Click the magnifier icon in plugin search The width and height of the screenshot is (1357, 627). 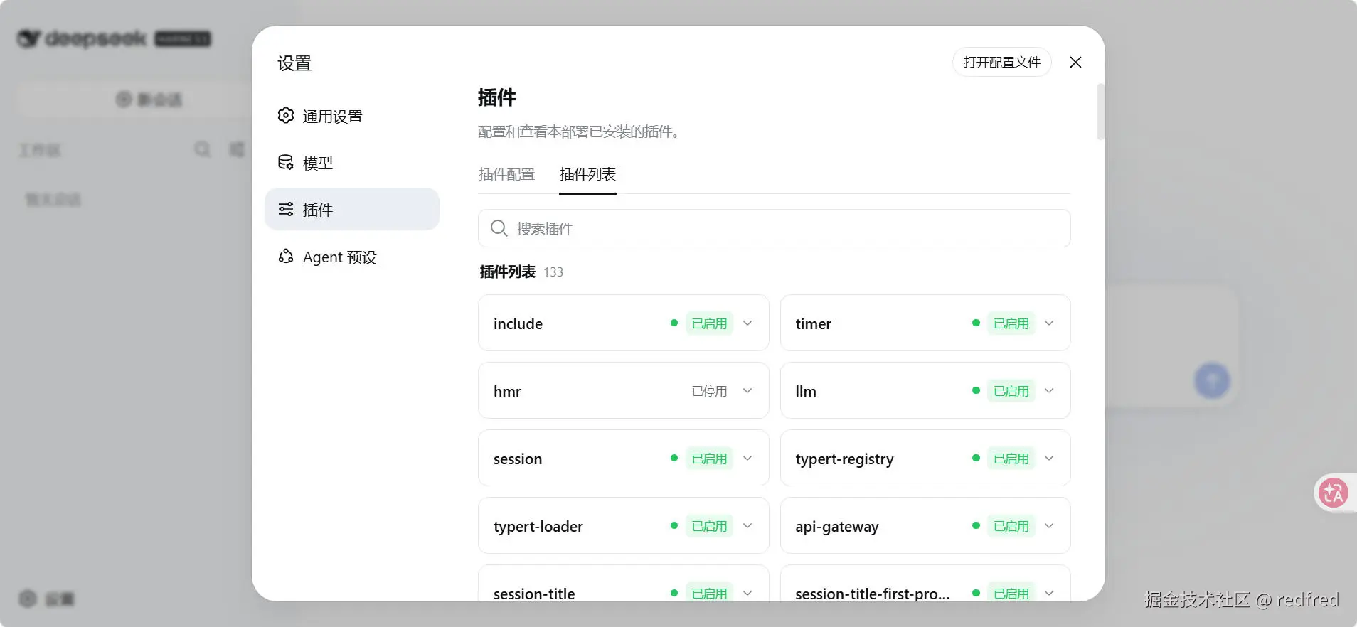pyautogui.click(x=499, y=228)
